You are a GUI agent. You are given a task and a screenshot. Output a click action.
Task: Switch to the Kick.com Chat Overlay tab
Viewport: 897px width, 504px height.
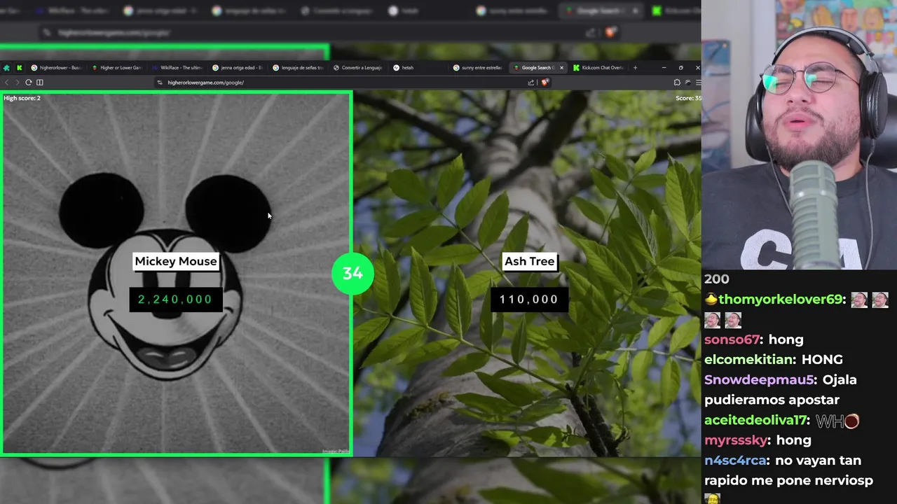tap(598, 68)
